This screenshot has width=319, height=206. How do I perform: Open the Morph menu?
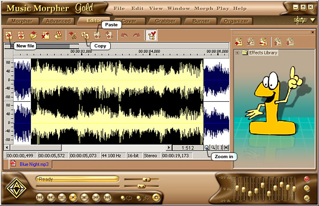pyautogui.click(x=203, y=8)
